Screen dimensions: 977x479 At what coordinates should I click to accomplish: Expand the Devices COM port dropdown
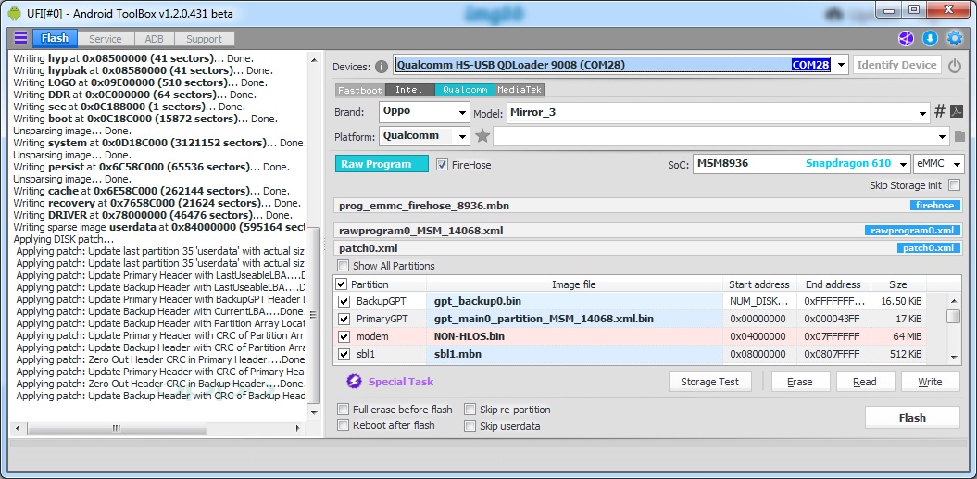tap(841, 65)
